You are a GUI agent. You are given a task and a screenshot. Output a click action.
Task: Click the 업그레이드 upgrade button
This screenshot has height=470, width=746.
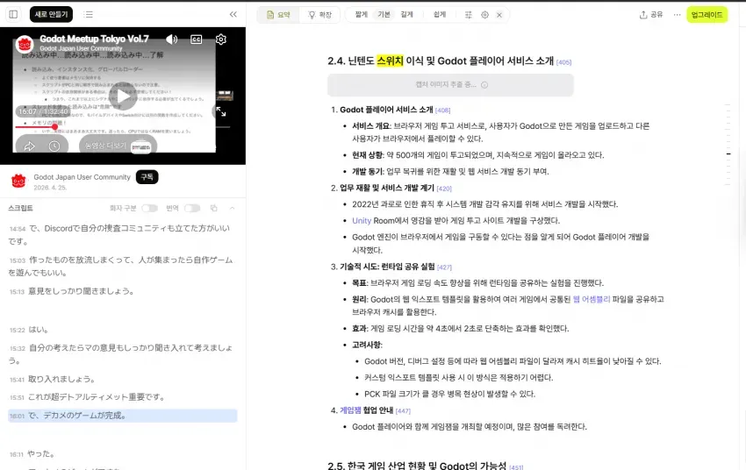pyautogui.click(x=707, y=15)
